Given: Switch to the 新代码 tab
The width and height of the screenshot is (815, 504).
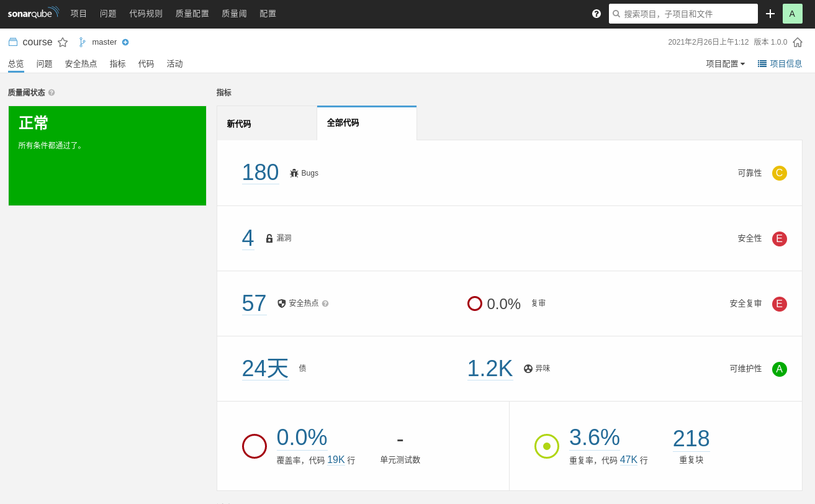Looking at the screenshot, I should coord(267,124).
